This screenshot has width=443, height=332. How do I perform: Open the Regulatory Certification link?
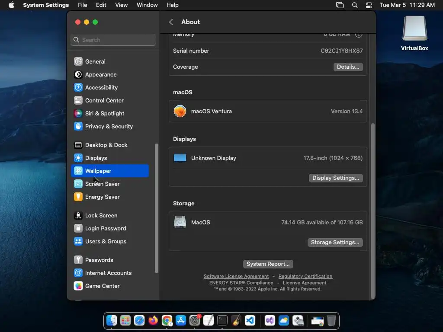click(x=305, y=276)
